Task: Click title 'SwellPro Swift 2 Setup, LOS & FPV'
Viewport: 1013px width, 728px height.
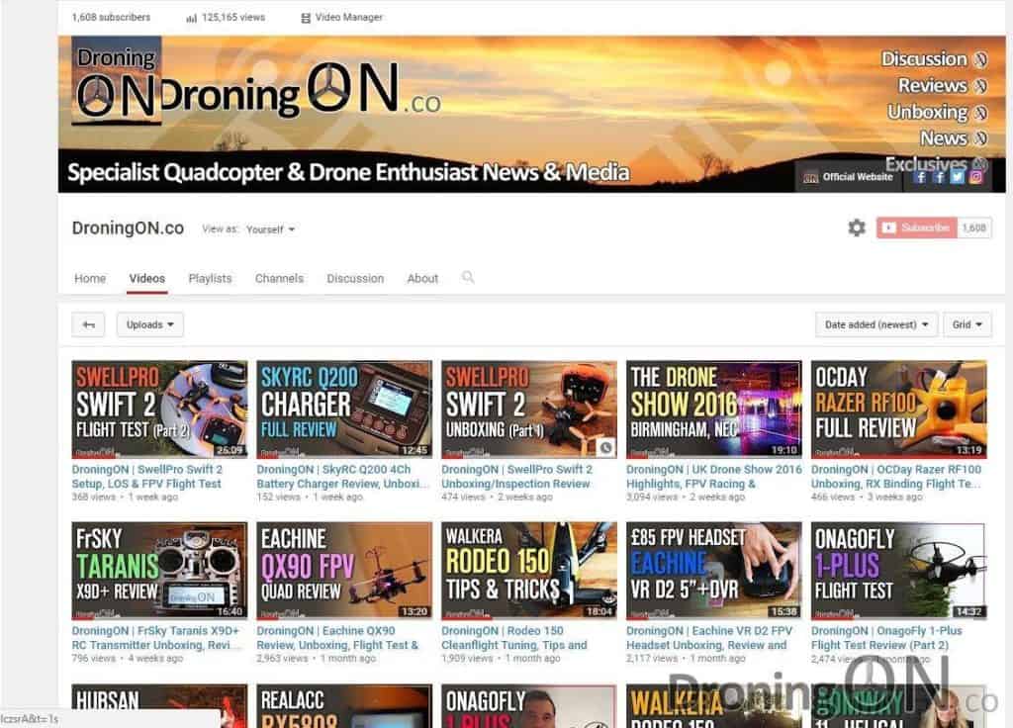Action: pyautogui.click(x=147, y=477)
